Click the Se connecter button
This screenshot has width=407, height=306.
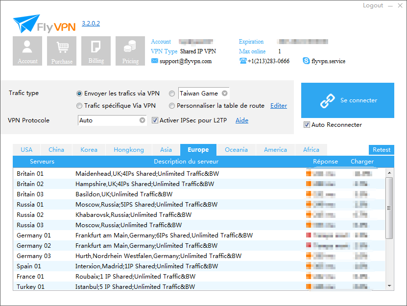click(x=348, y=100)
